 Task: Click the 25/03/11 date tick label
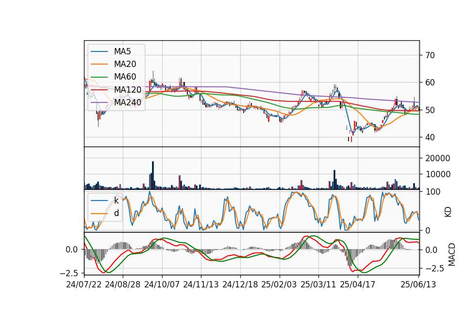[318, 285]
